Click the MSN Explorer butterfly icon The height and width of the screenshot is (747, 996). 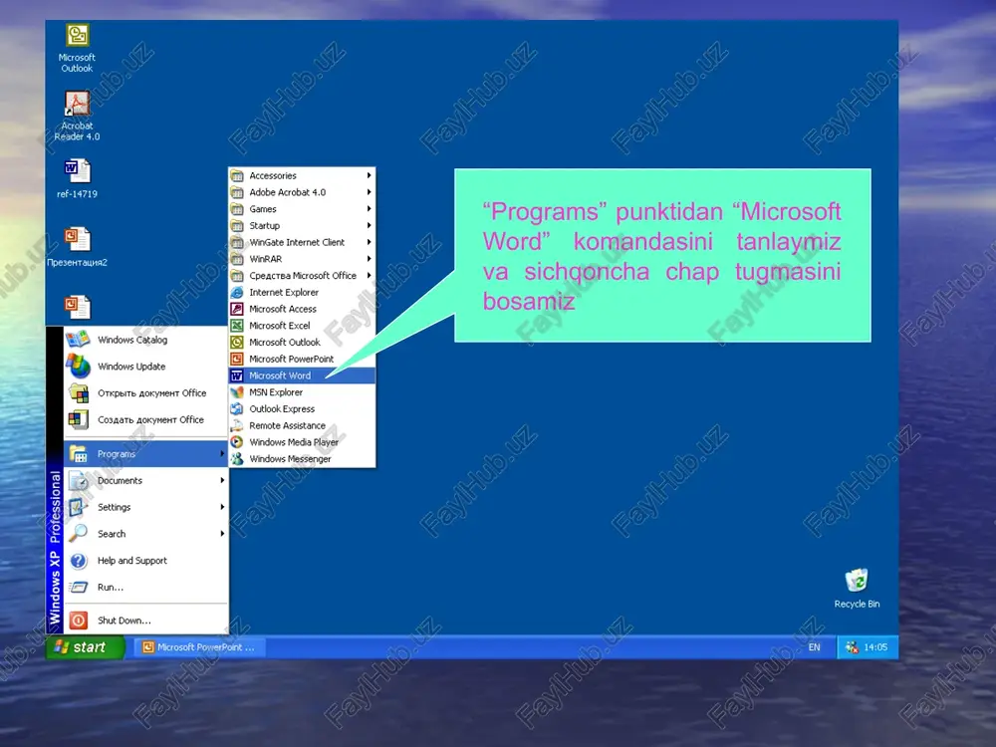(237, 391)
